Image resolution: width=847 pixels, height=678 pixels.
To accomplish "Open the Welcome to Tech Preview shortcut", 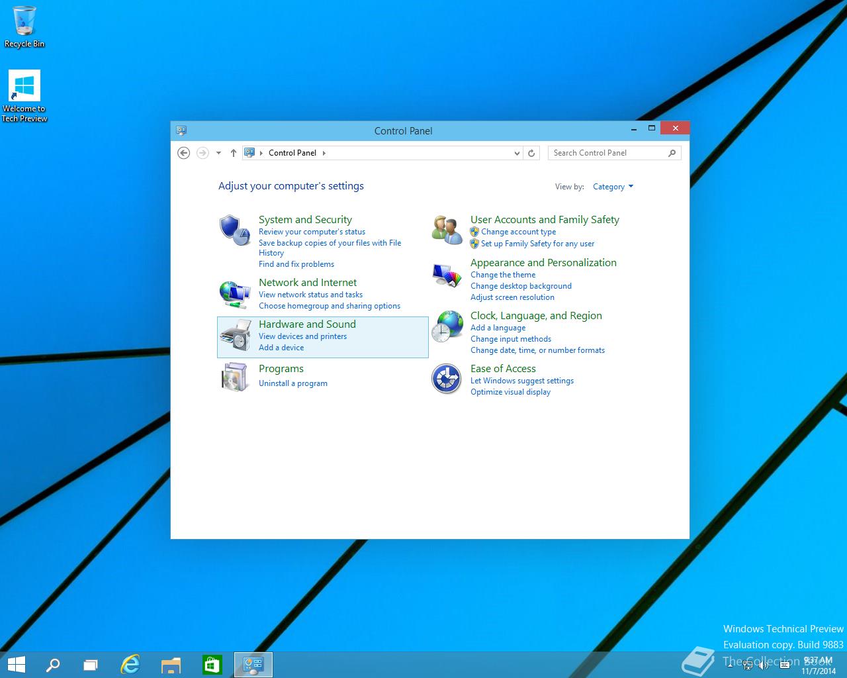I will 24,97.
